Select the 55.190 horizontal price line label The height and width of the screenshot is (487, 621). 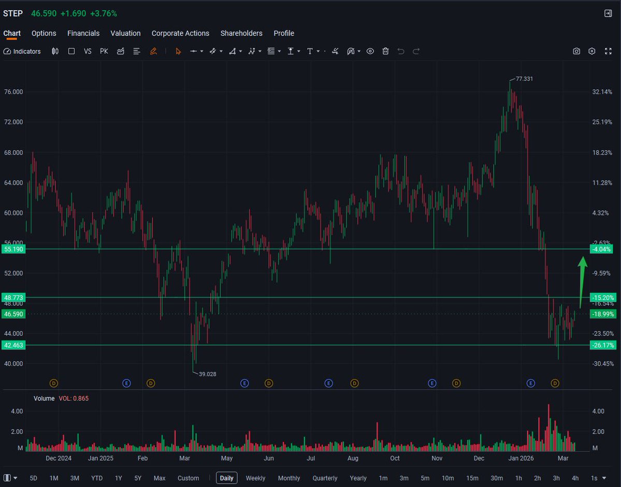pyautogui.click(x=13, y=249)
